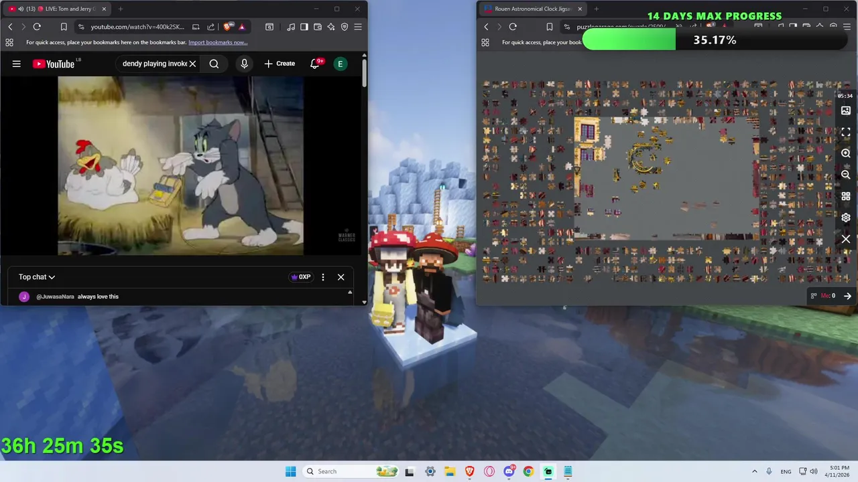Click @JuwasaNara chat author name
This screenshot has height=482, width=858.
(x=55, y=297)
